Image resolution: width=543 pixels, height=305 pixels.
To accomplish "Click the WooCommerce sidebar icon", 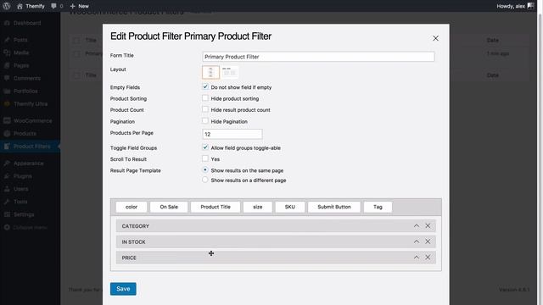I will [x=7, y=120].
